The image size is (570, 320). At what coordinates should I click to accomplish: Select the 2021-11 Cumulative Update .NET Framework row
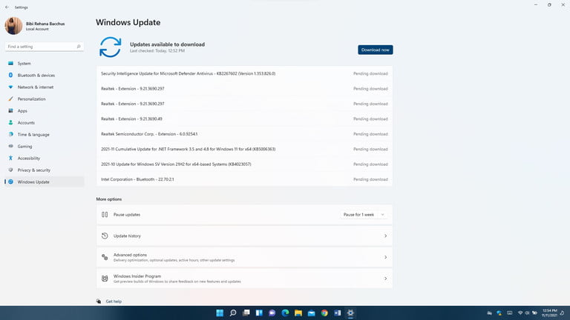coord(244,149)
